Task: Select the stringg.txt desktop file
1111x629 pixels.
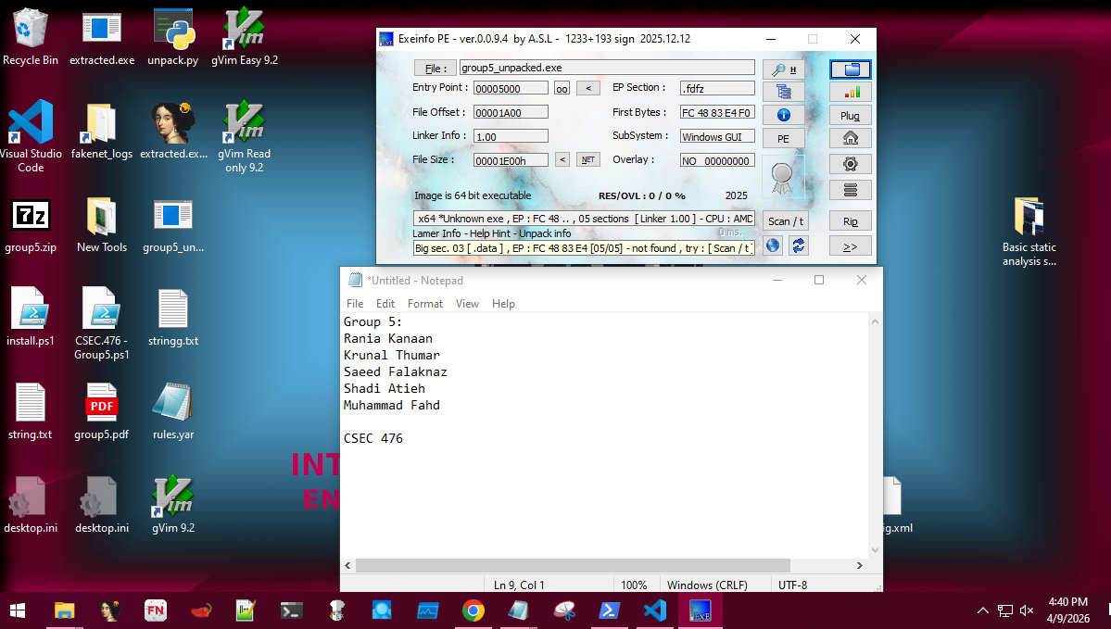Action: point(173,318)
